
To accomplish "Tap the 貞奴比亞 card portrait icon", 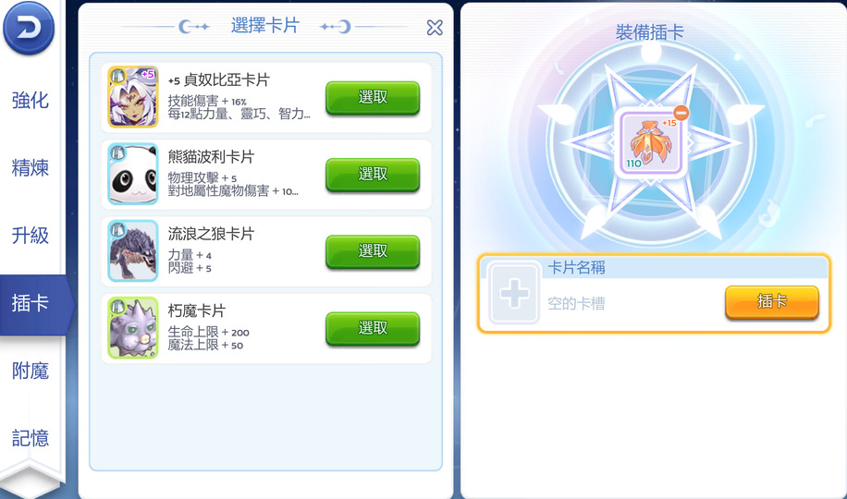I will pyautogui.click(x=133, y=97).
